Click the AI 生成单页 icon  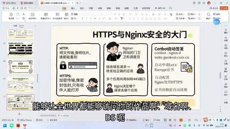click(57, 14)
